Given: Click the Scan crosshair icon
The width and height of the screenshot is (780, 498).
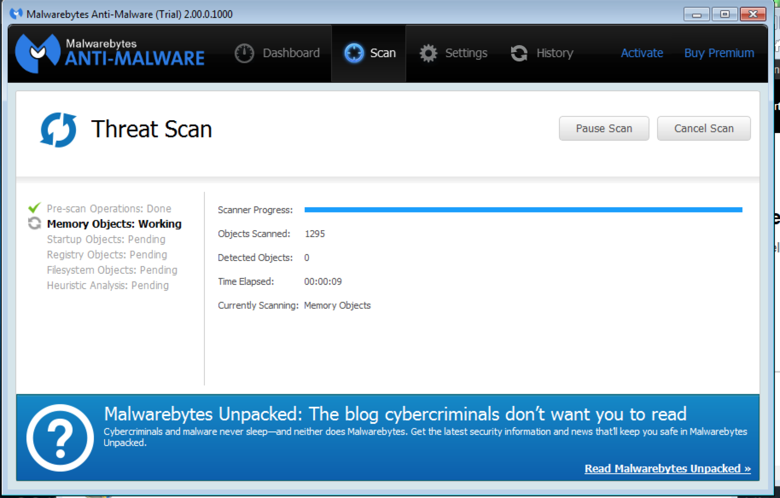Looking at the screenshot, I should [354, 53].
